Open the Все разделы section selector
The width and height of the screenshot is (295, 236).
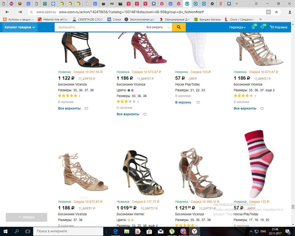(x=157, y=27)
